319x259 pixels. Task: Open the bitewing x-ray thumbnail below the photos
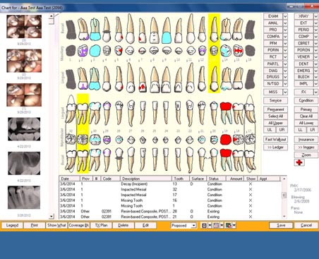(24, 129)
